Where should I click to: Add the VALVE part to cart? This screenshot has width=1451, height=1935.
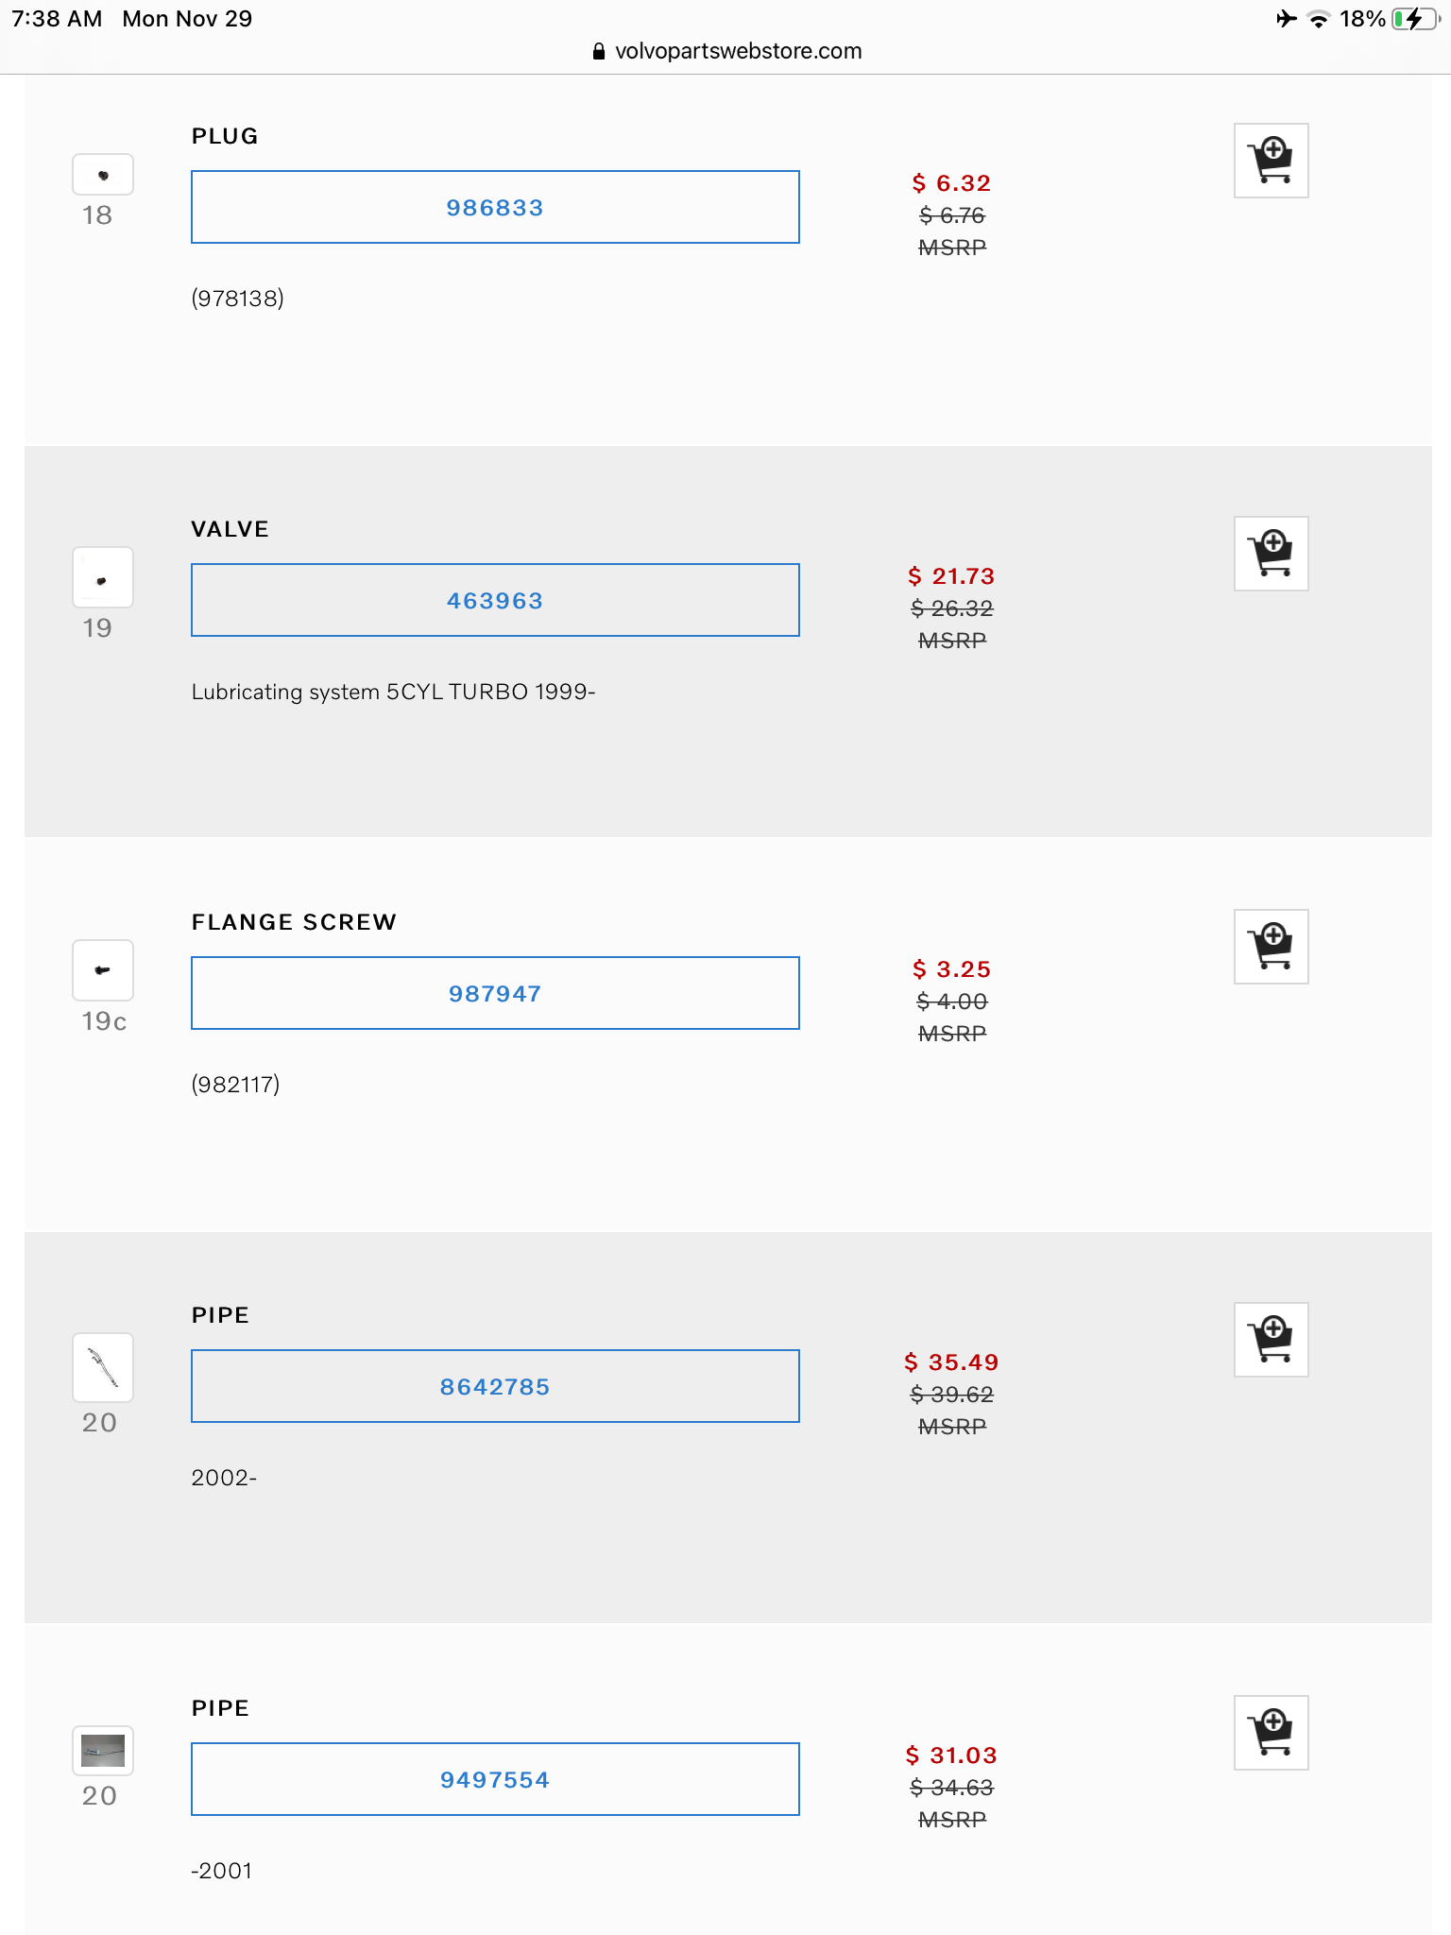(x=1271, y=554)
